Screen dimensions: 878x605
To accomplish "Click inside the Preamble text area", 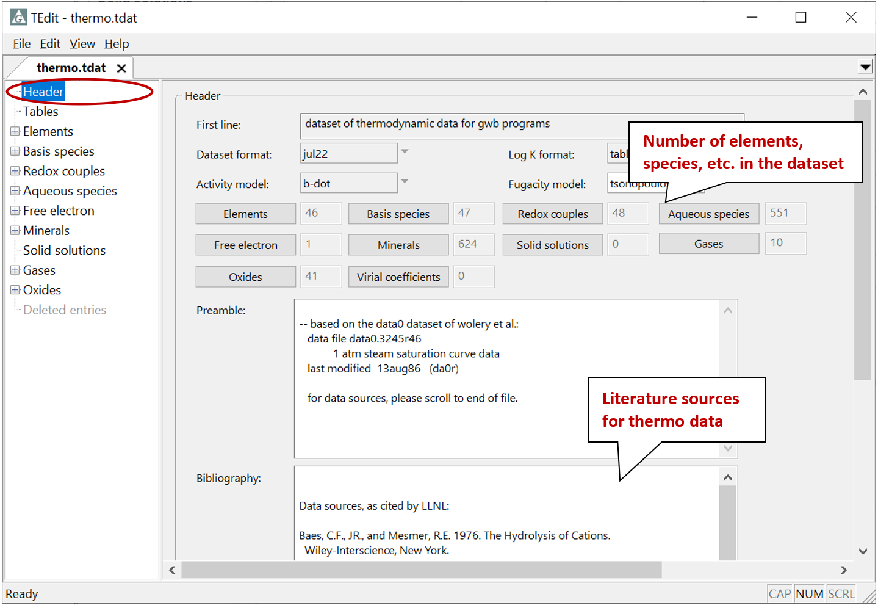I will tap(506, 379).
